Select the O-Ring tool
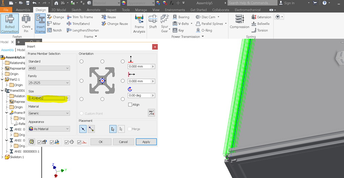 click(204, 30)
